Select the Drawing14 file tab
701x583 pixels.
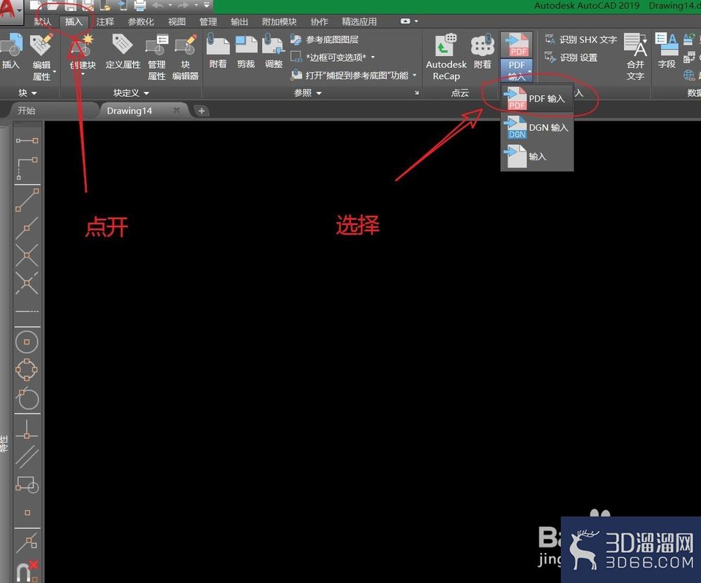click(129, 110)
